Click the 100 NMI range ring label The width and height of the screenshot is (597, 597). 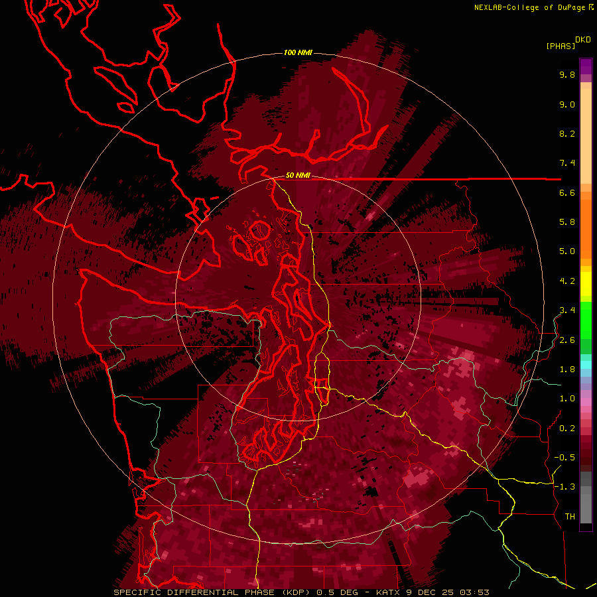tap(298, 52)
